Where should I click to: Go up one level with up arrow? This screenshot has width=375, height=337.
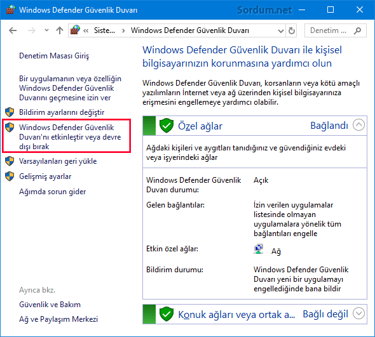click(x=60, y=30)
